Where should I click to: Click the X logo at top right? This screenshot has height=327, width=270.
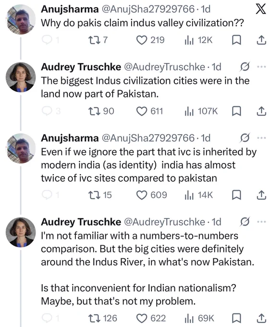pyautogui.click(x=261, y=9)
